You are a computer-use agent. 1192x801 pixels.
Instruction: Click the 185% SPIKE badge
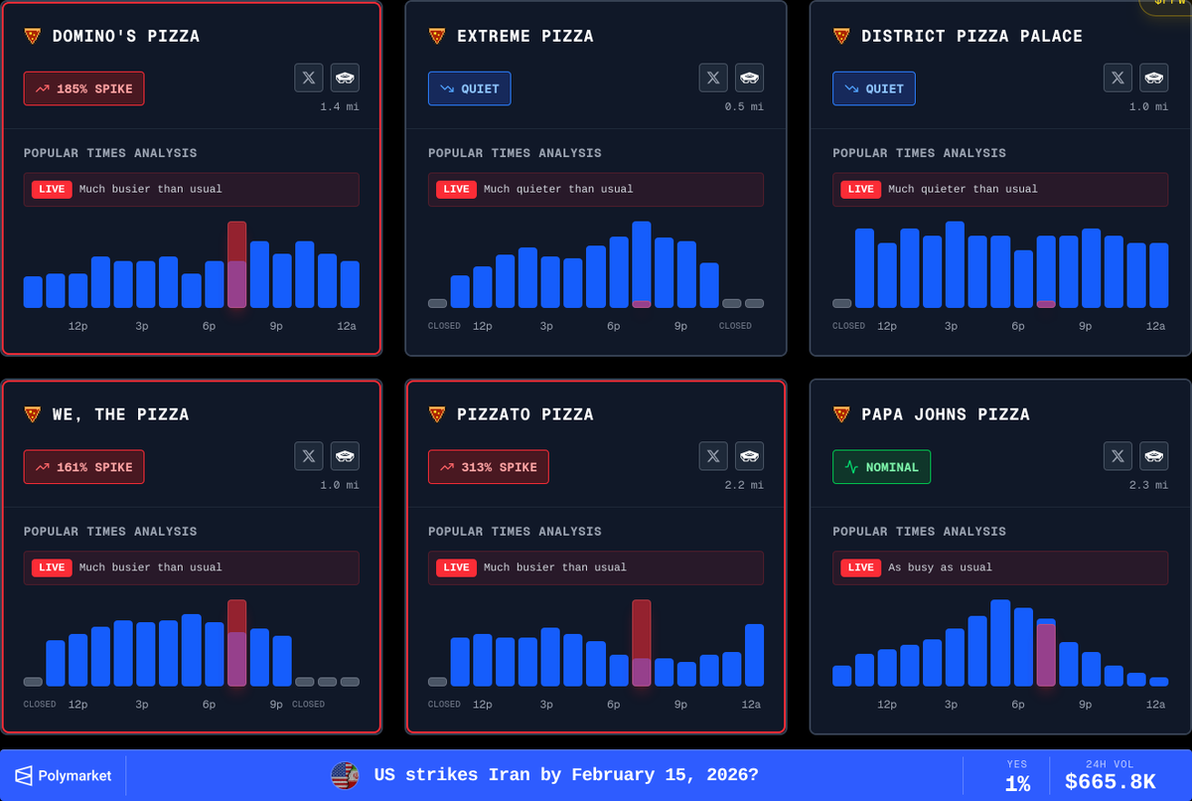tap(84, 88)
